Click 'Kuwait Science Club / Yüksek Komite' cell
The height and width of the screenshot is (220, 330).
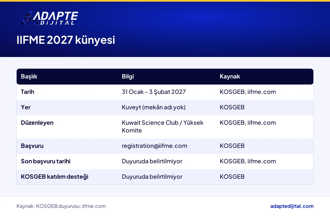tap(163, 127)
